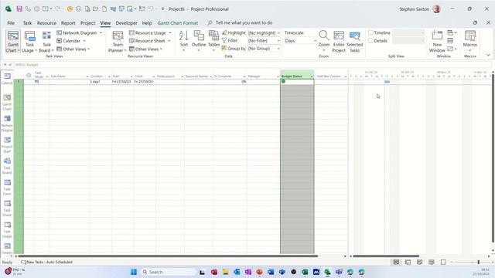The height and width of the screenshot is (278, 495).
Task: Zoom to Selected Tasks
Action: pyautogui.click(x=354, y=42)
